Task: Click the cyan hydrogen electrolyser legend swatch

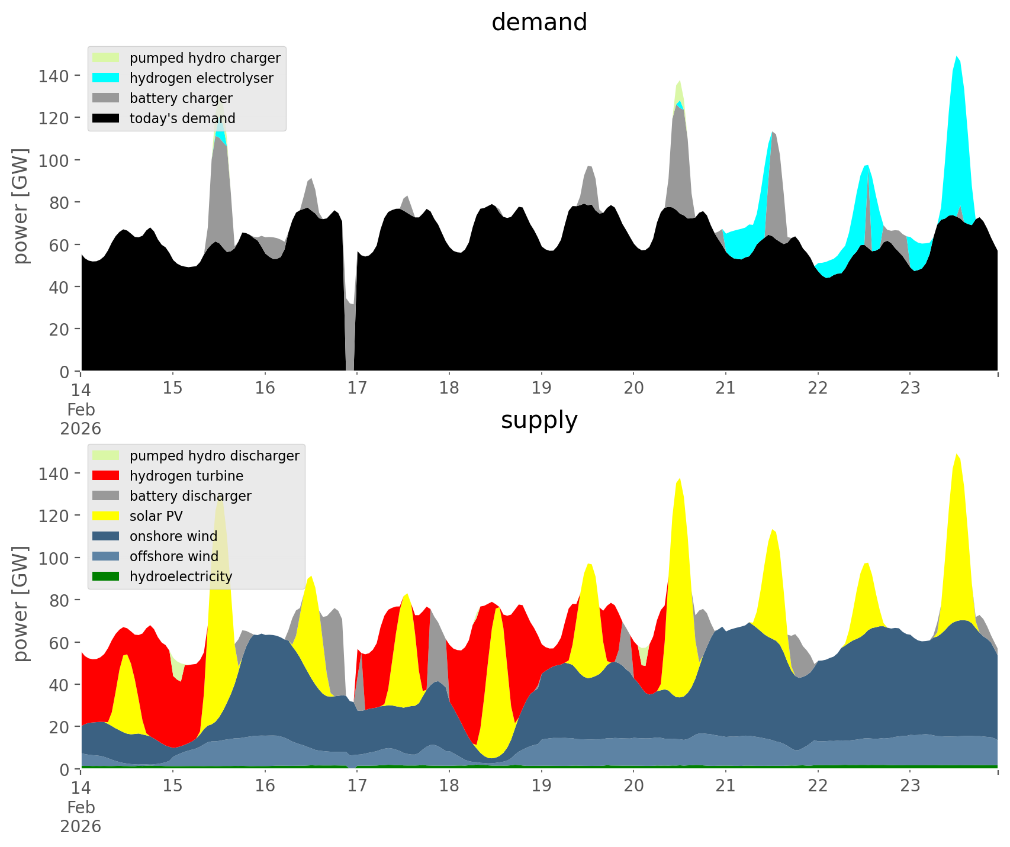Action: point(106,78)
